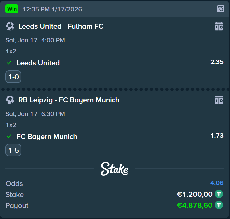The width and height of the screenshot is (230, 219).
Task: Click the total odds 4.06 value
Action: tap(217, 183)
